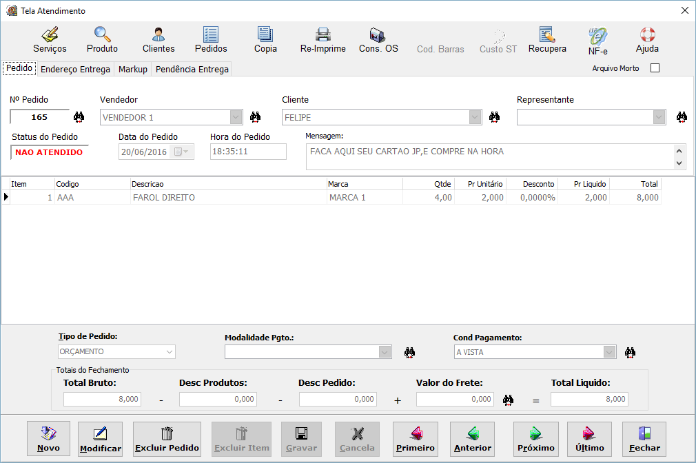Image resolution: width=696 pixels, height=463 pixels.
Task: Jump to Último record button
Action: pyautogui.click(x=589, y=439)
